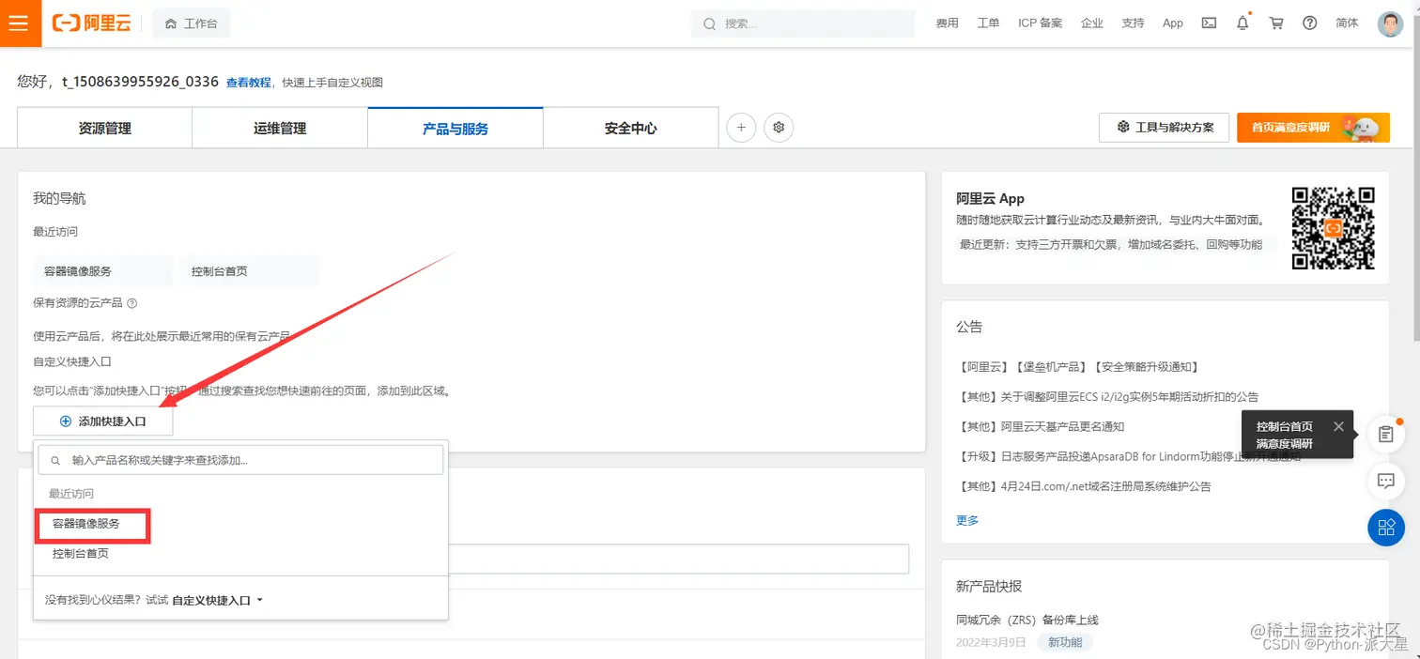
Task: Open the orange hamburger menu
Action: point(21,23)
